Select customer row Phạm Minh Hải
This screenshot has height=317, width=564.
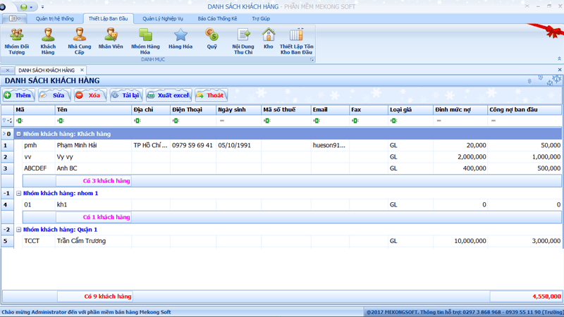(x=281, y=146)
